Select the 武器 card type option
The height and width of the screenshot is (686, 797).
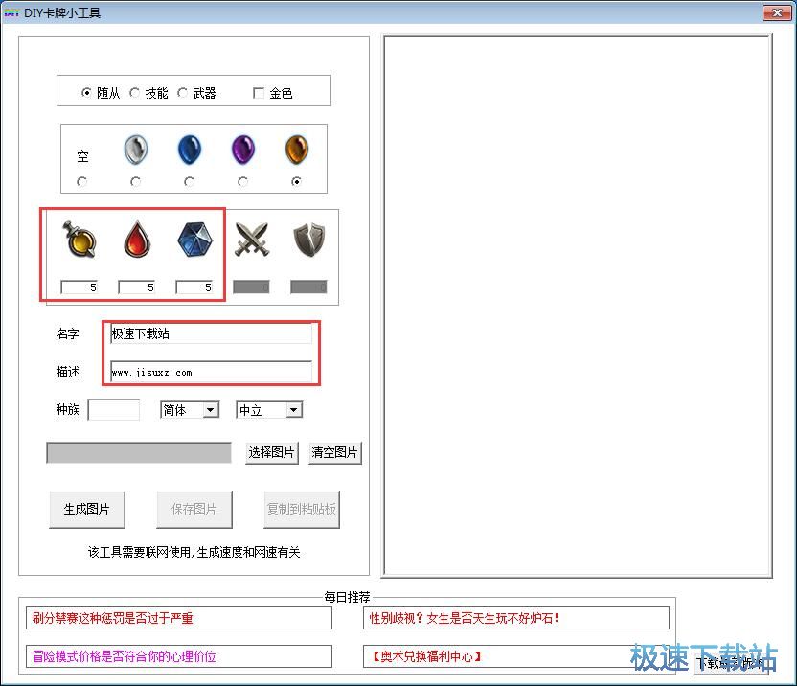tap(196, 93)
